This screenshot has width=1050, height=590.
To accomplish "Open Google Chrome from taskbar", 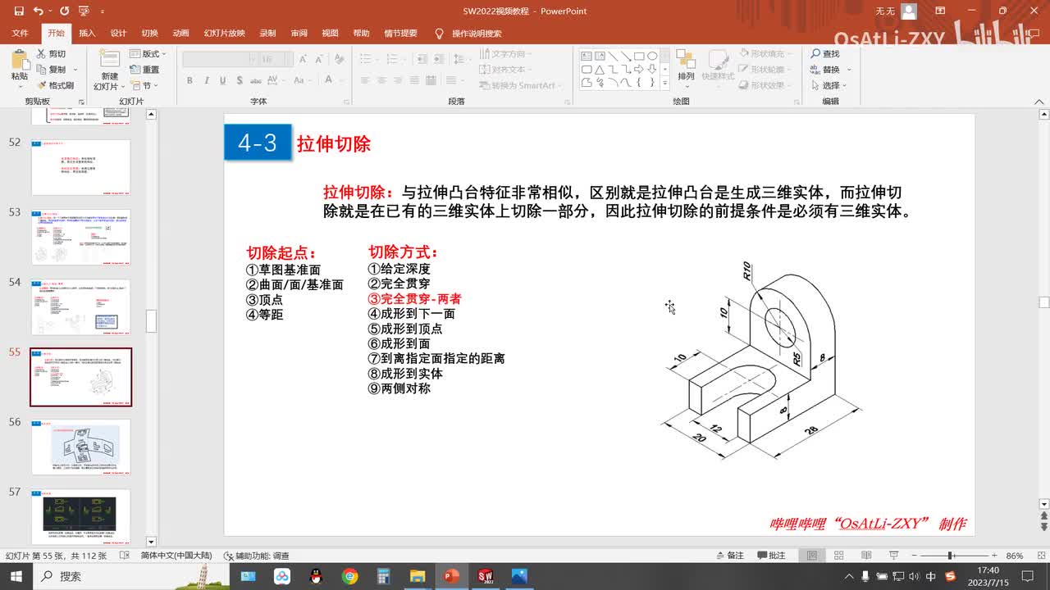I will [349, 576].
